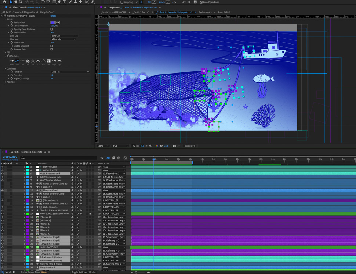
Task: Select the Pen tool
Action: tap(59, 2)
